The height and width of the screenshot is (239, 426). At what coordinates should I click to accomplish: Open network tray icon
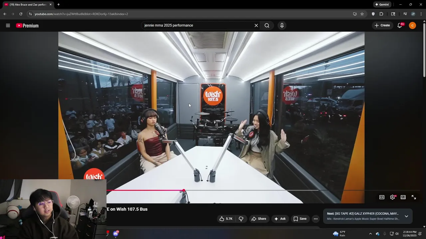[392, 234]
